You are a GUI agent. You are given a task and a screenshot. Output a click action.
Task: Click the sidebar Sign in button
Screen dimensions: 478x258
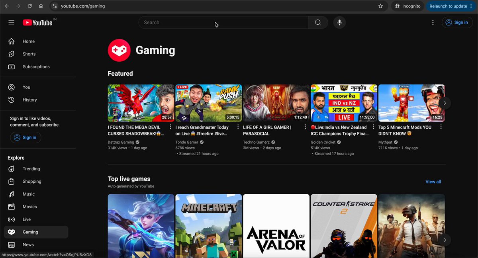pos(25,137)
